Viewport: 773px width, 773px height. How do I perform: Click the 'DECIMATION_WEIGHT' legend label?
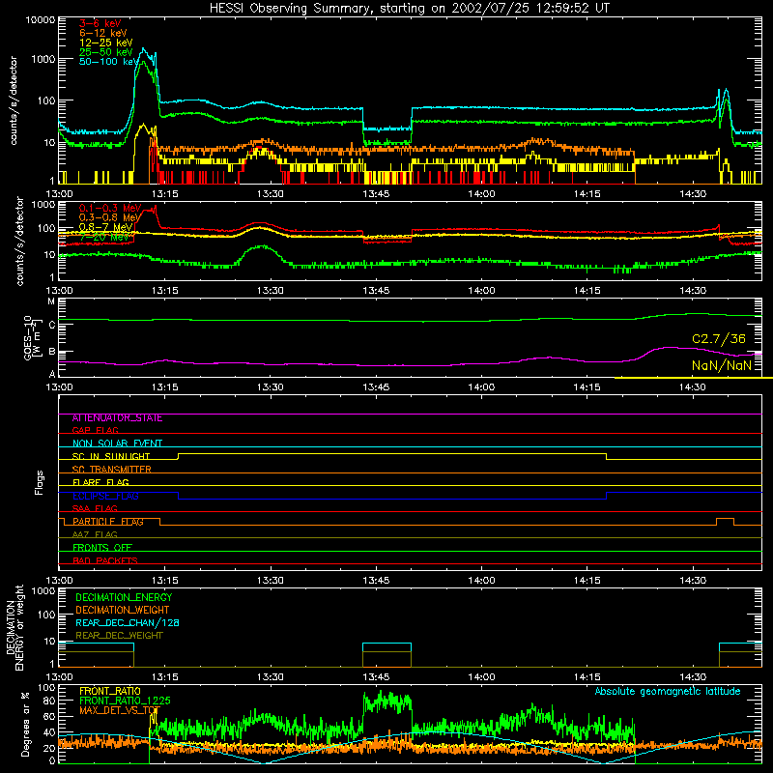[123, 611]
